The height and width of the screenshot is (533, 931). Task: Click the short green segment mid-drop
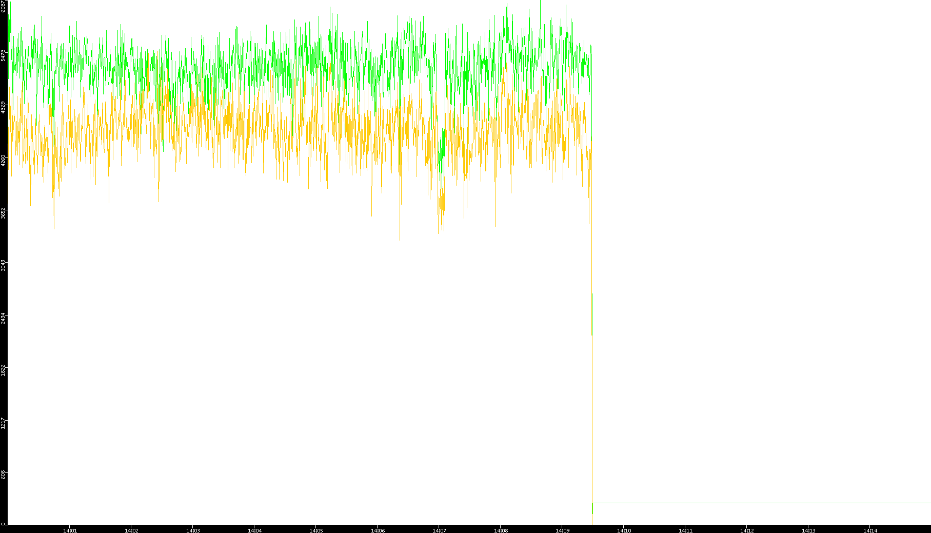(x=592, y=314)
